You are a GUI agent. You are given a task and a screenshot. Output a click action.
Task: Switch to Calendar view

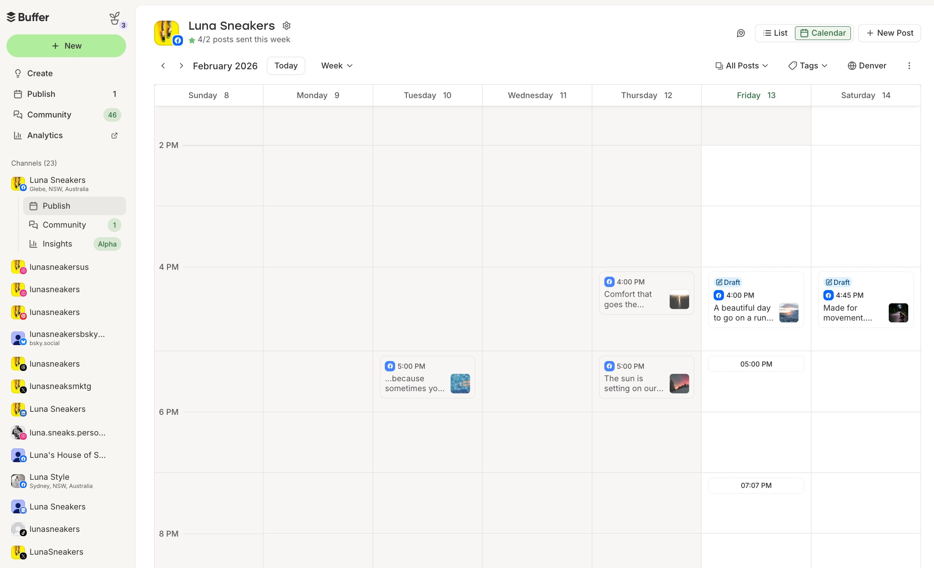pos(823,33)
